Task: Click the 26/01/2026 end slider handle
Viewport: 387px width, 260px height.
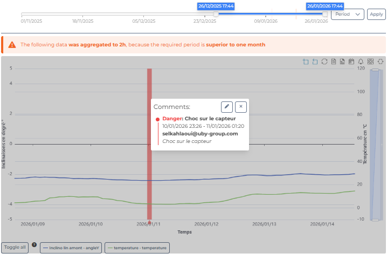Action: (x=325, y=14)
